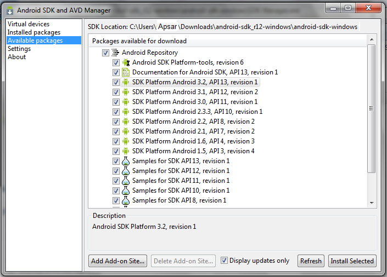Uncheck Android SDK Platform-tools revision 6

pyautogui.click(x=116, y=62)
